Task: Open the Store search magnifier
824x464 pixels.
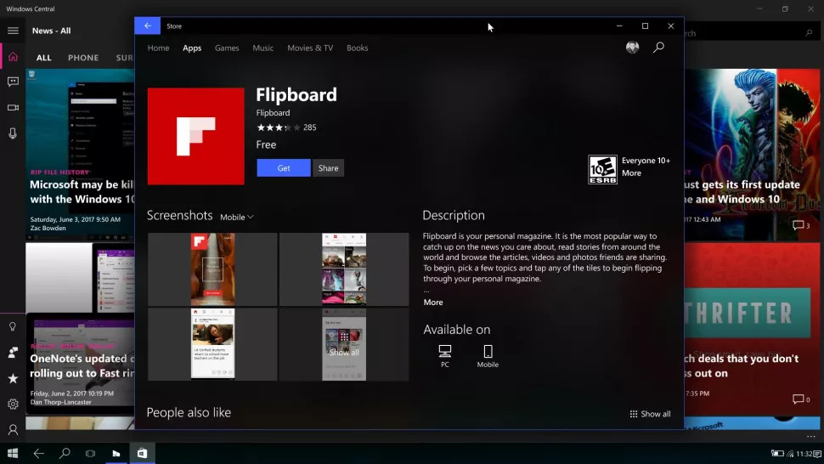Action: pyautogui.click(x=658, y=48)
